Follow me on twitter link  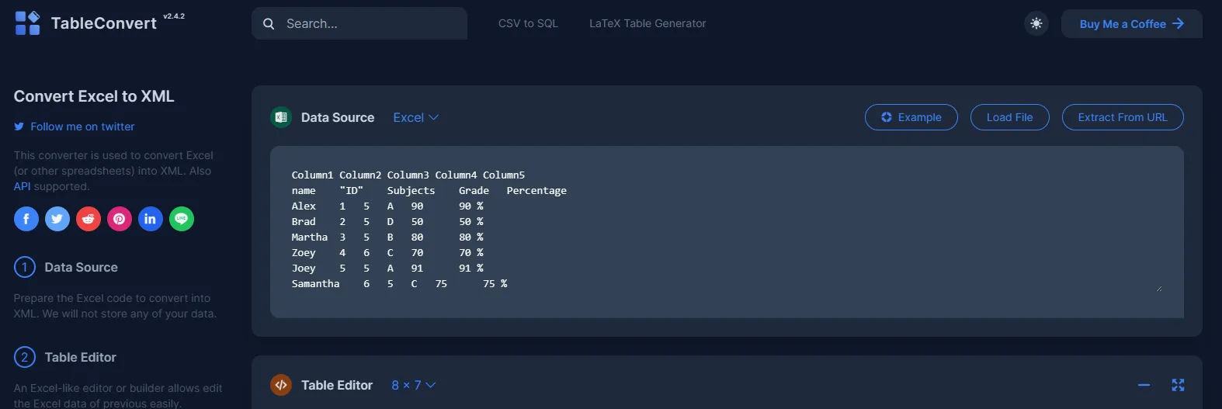82,127
